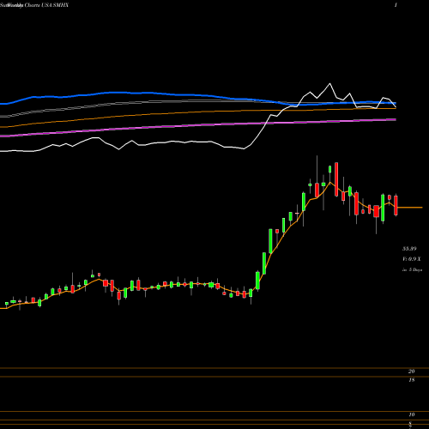Click the 55.59 price label
This screenshot has height=429, width=429.
(x=409, y=249)
